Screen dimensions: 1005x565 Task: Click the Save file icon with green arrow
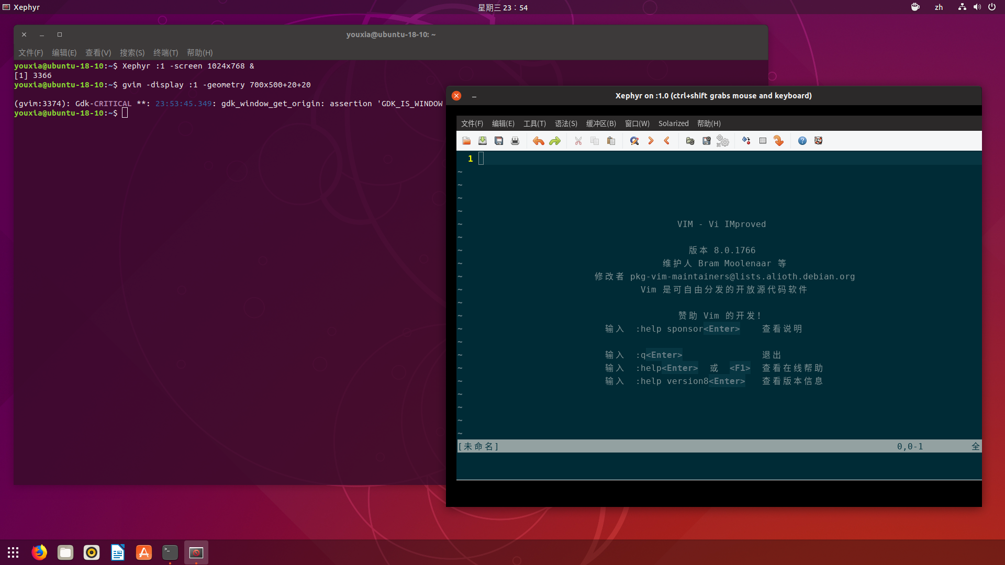coord(483,141)
